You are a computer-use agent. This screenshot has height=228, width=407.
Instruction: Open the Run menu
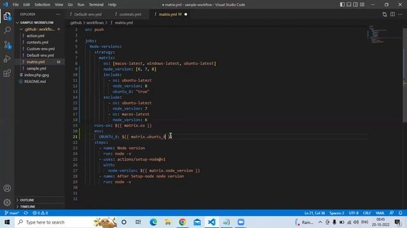(81, 4)
